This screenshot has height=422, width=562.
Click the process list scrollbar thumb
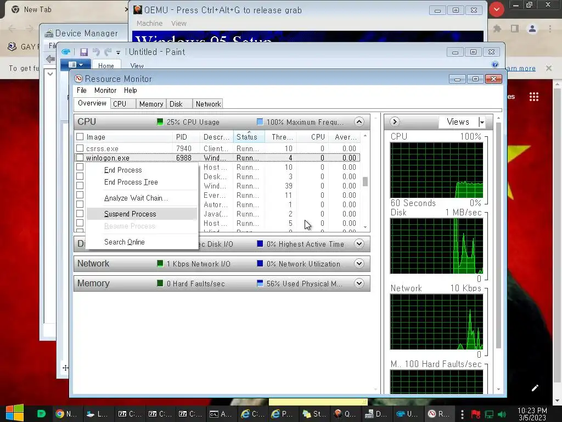(x=365, y=182)
